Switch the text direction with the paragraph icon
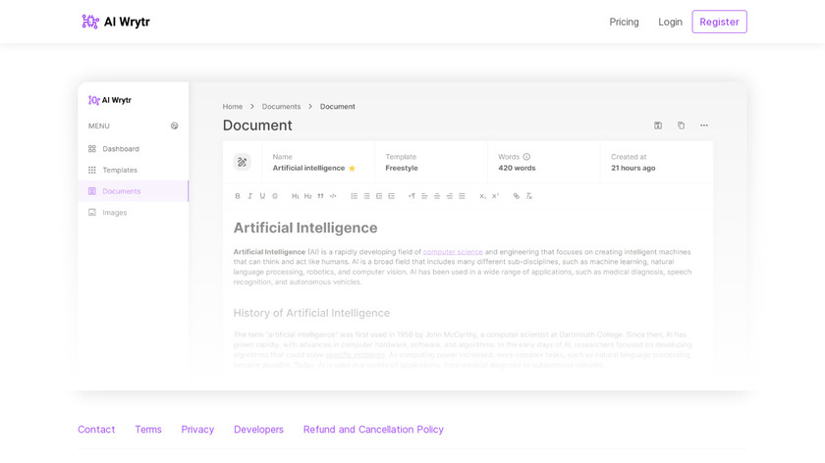Screen dimensions: 825x463 tap(412, 196)
